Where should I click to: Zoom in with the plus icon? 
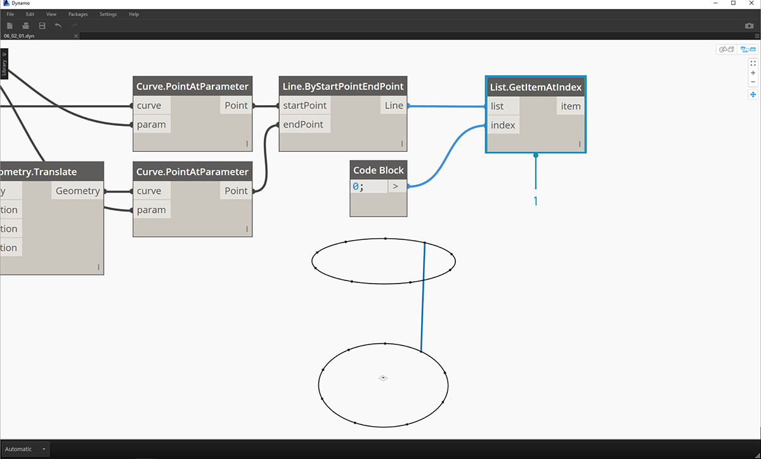point(753,73)
